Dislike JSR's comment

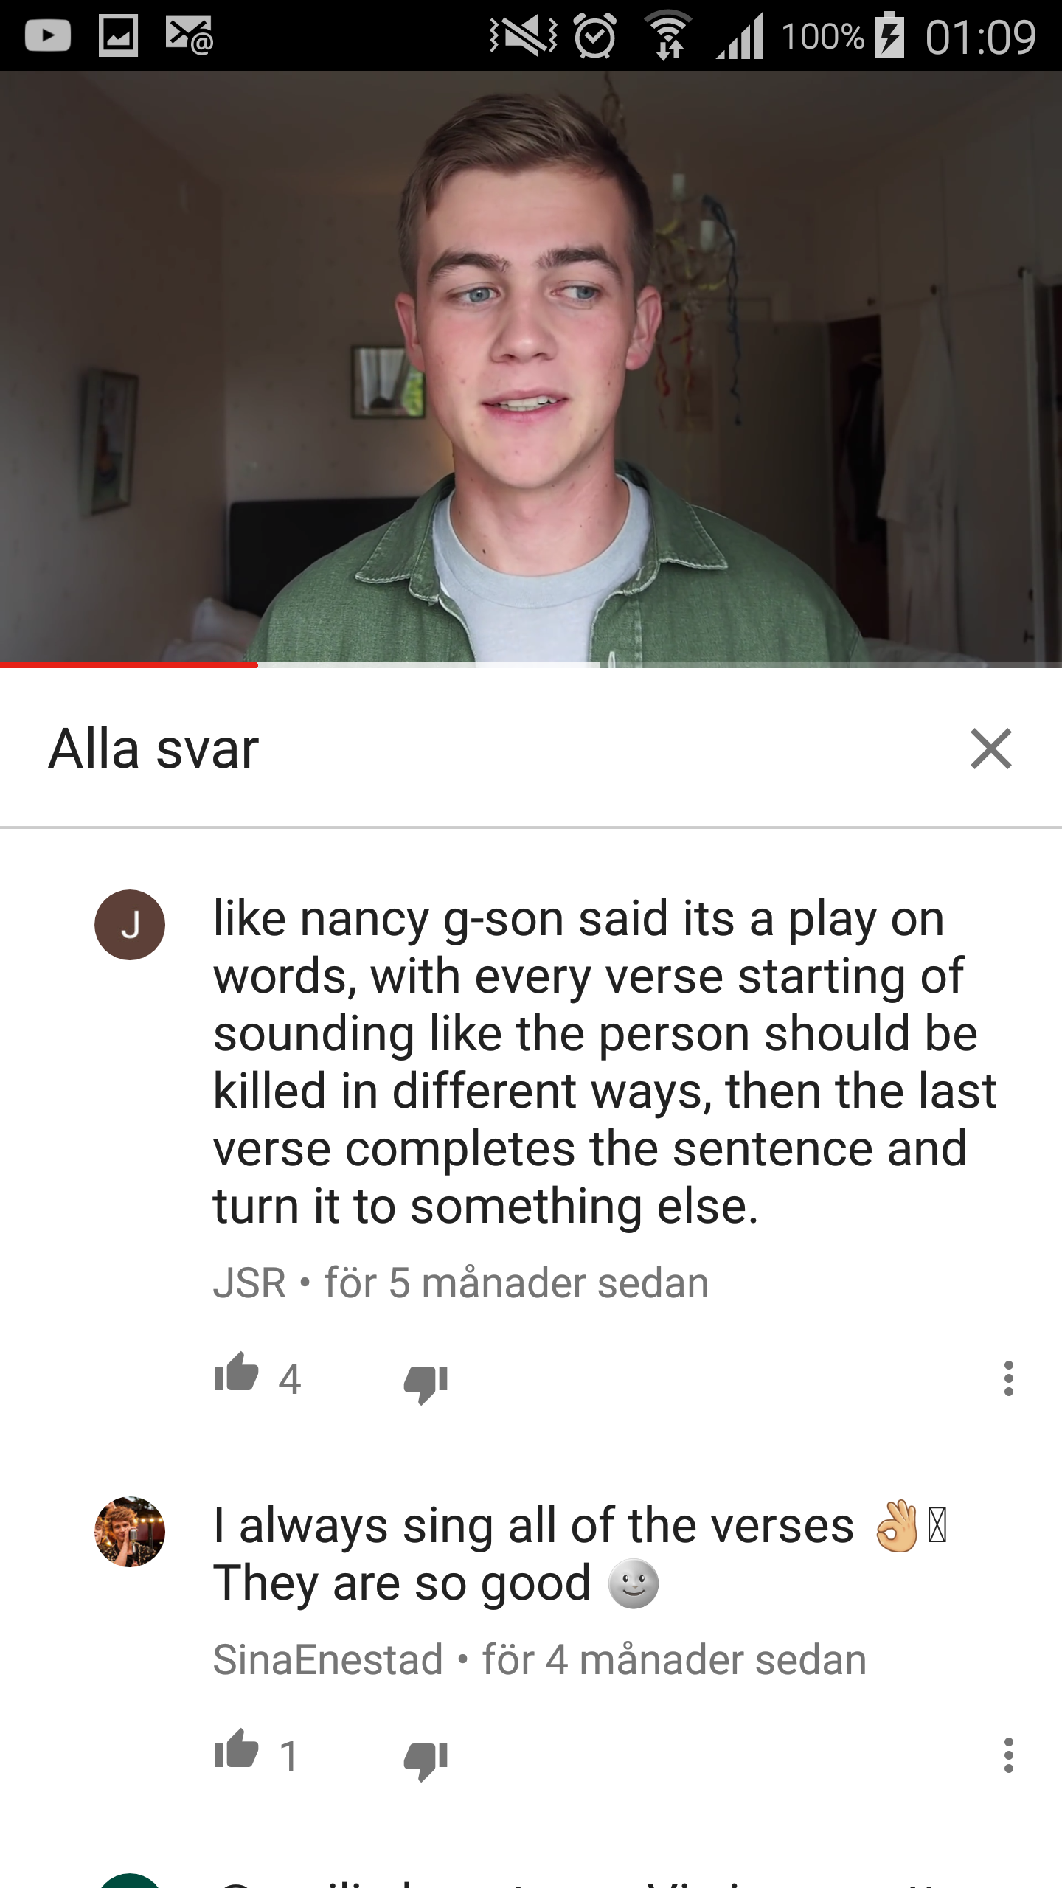[426, 1383]
